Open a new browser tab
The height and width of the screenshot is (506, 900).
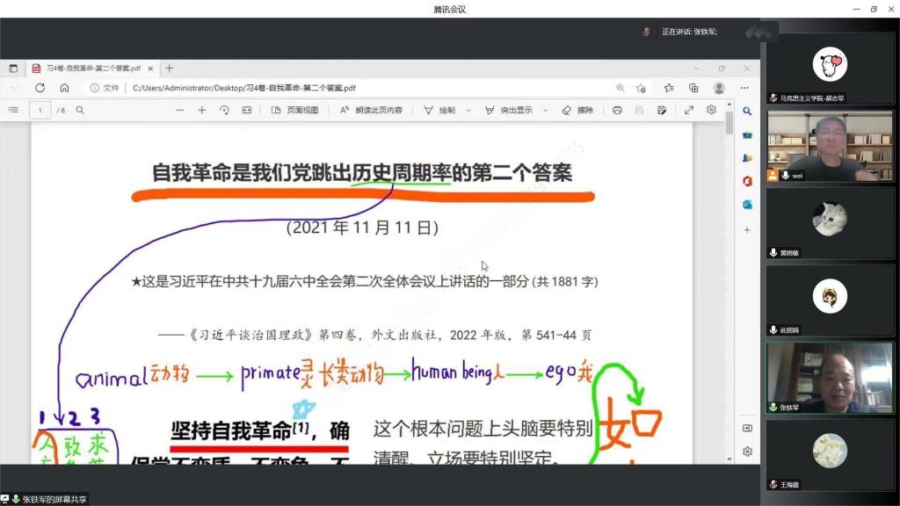pos(170,68)
